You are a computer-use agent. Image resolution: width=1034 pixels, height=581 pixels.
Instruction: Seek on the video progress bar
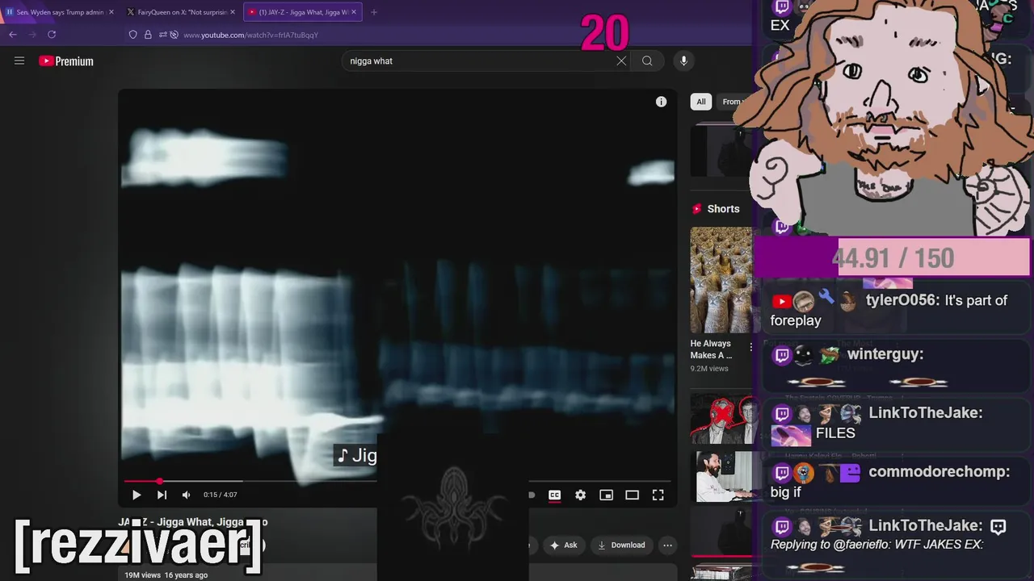[x=397, y=481]
